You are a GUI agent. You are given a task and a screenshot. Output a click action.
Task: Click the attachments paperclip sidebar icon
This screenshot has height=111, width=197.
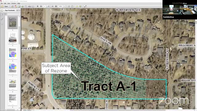pos(2,19)
